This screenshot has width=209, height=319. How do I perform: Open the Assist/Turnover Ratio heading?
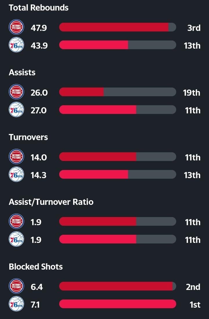coord(51,202)
